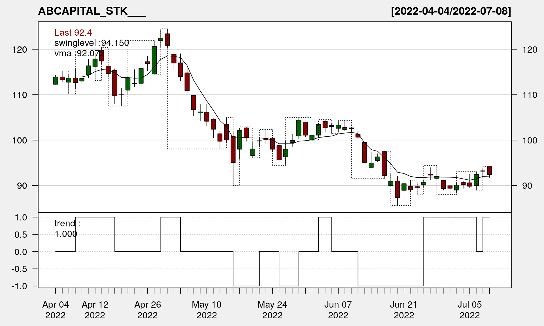Click the date range label 2022-04-04/2022-07-08
The width and height of the screenshot is (544, 326).
click(x=451, y=11)
